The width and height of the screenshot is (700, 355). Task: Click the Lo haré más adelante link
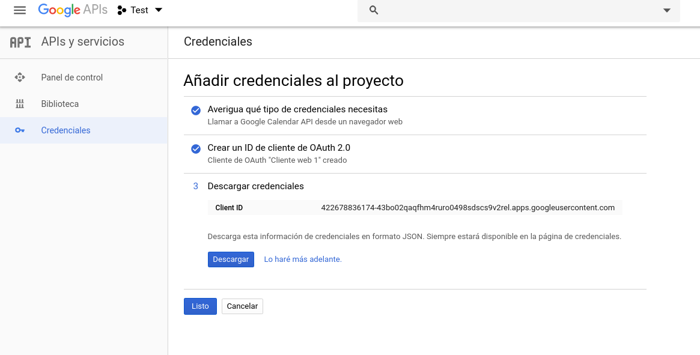tap(303, 259)
